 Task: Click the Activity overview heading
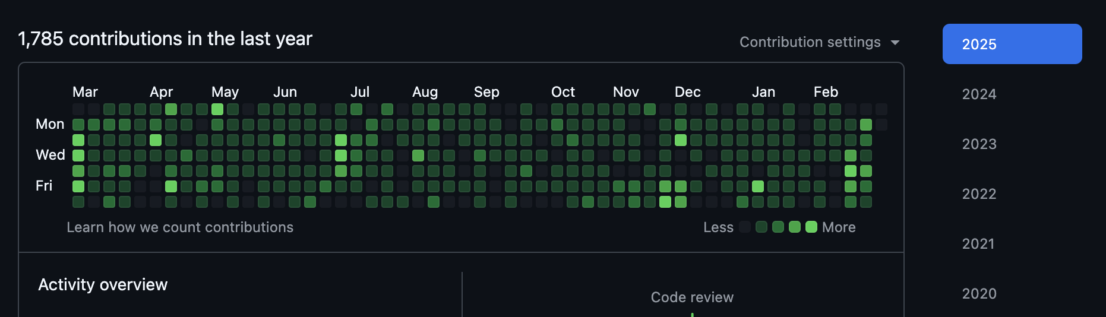click(x=103, y=285)
